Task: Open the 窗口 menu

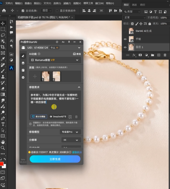Action: click(100, 3)
